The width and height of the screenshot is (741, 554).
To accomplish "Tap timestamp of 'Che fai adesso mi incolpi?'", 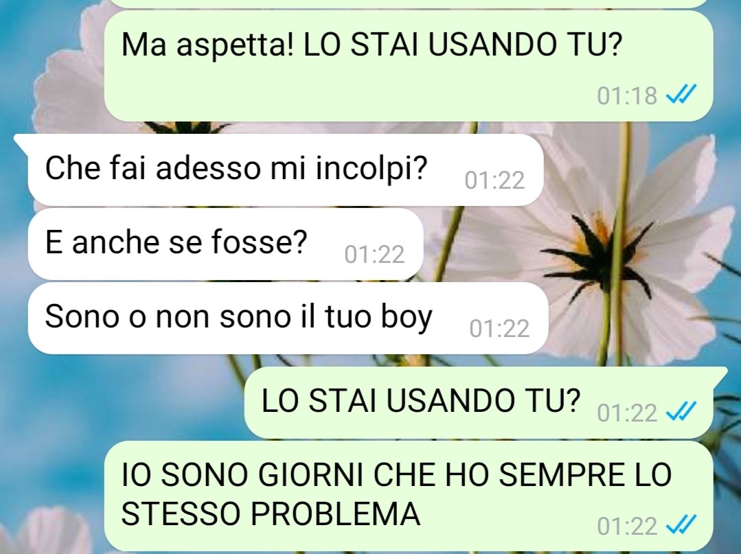I will click(x=494, y=181).
